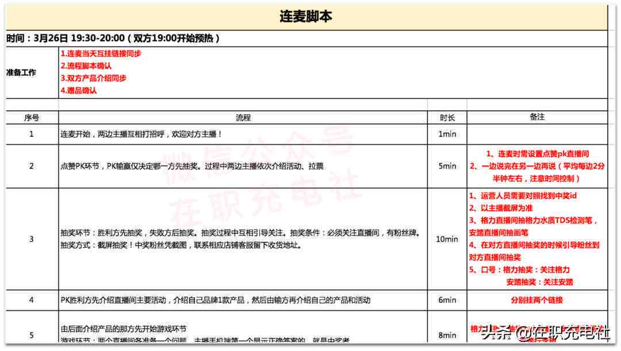Click the '5min' duration cell

click(x=447, y=166)
